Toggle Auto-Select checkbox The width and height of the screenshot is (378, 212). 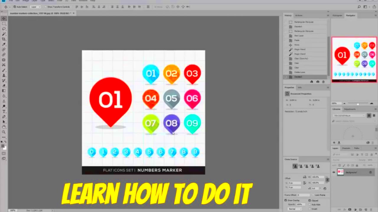tap(14, 7)
